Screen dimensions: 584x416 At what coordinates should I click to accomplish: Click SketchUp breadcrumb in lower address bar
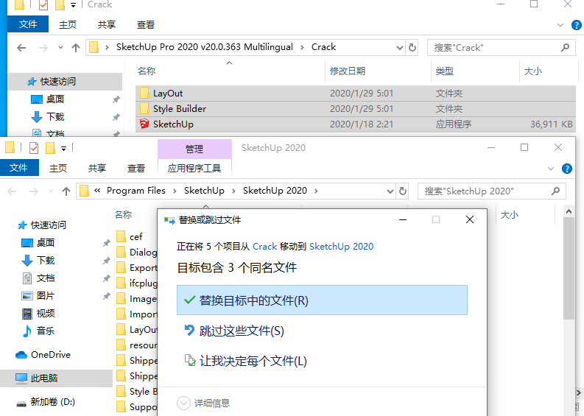click(204, 191)
